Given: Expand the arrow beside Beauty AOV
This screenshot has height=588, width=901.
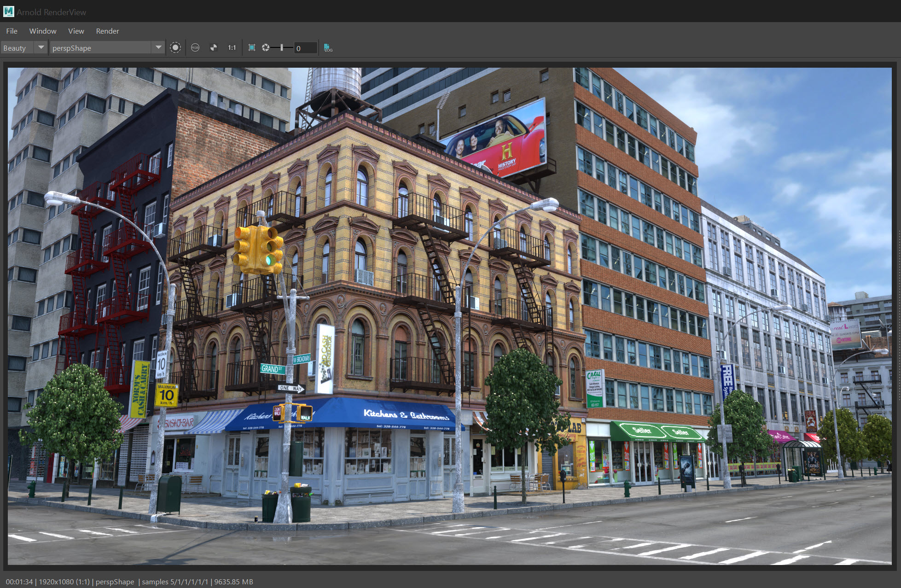Looking at the screenshot, I should click(41, 47).
